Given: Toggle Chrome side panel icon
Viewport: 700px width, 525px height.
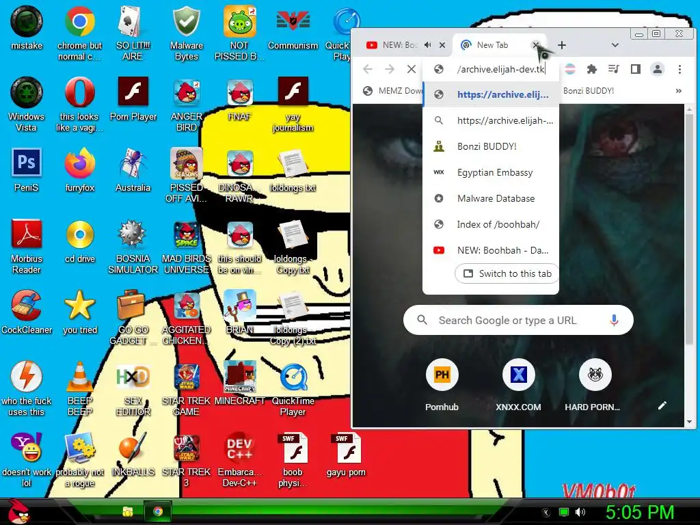Looking at the screenshot, I should pos(636,69).
